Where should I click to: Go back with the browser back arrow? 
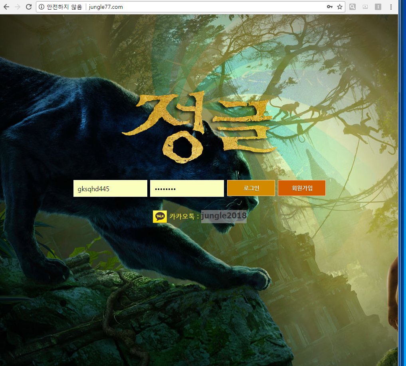[6, 7]
